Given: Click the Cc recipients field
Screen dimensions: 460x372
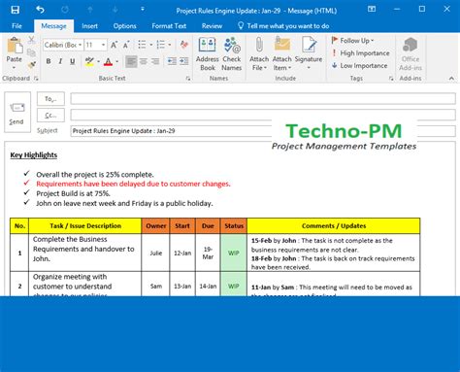Looking at the screenshot, I should (x=263, y=115).
